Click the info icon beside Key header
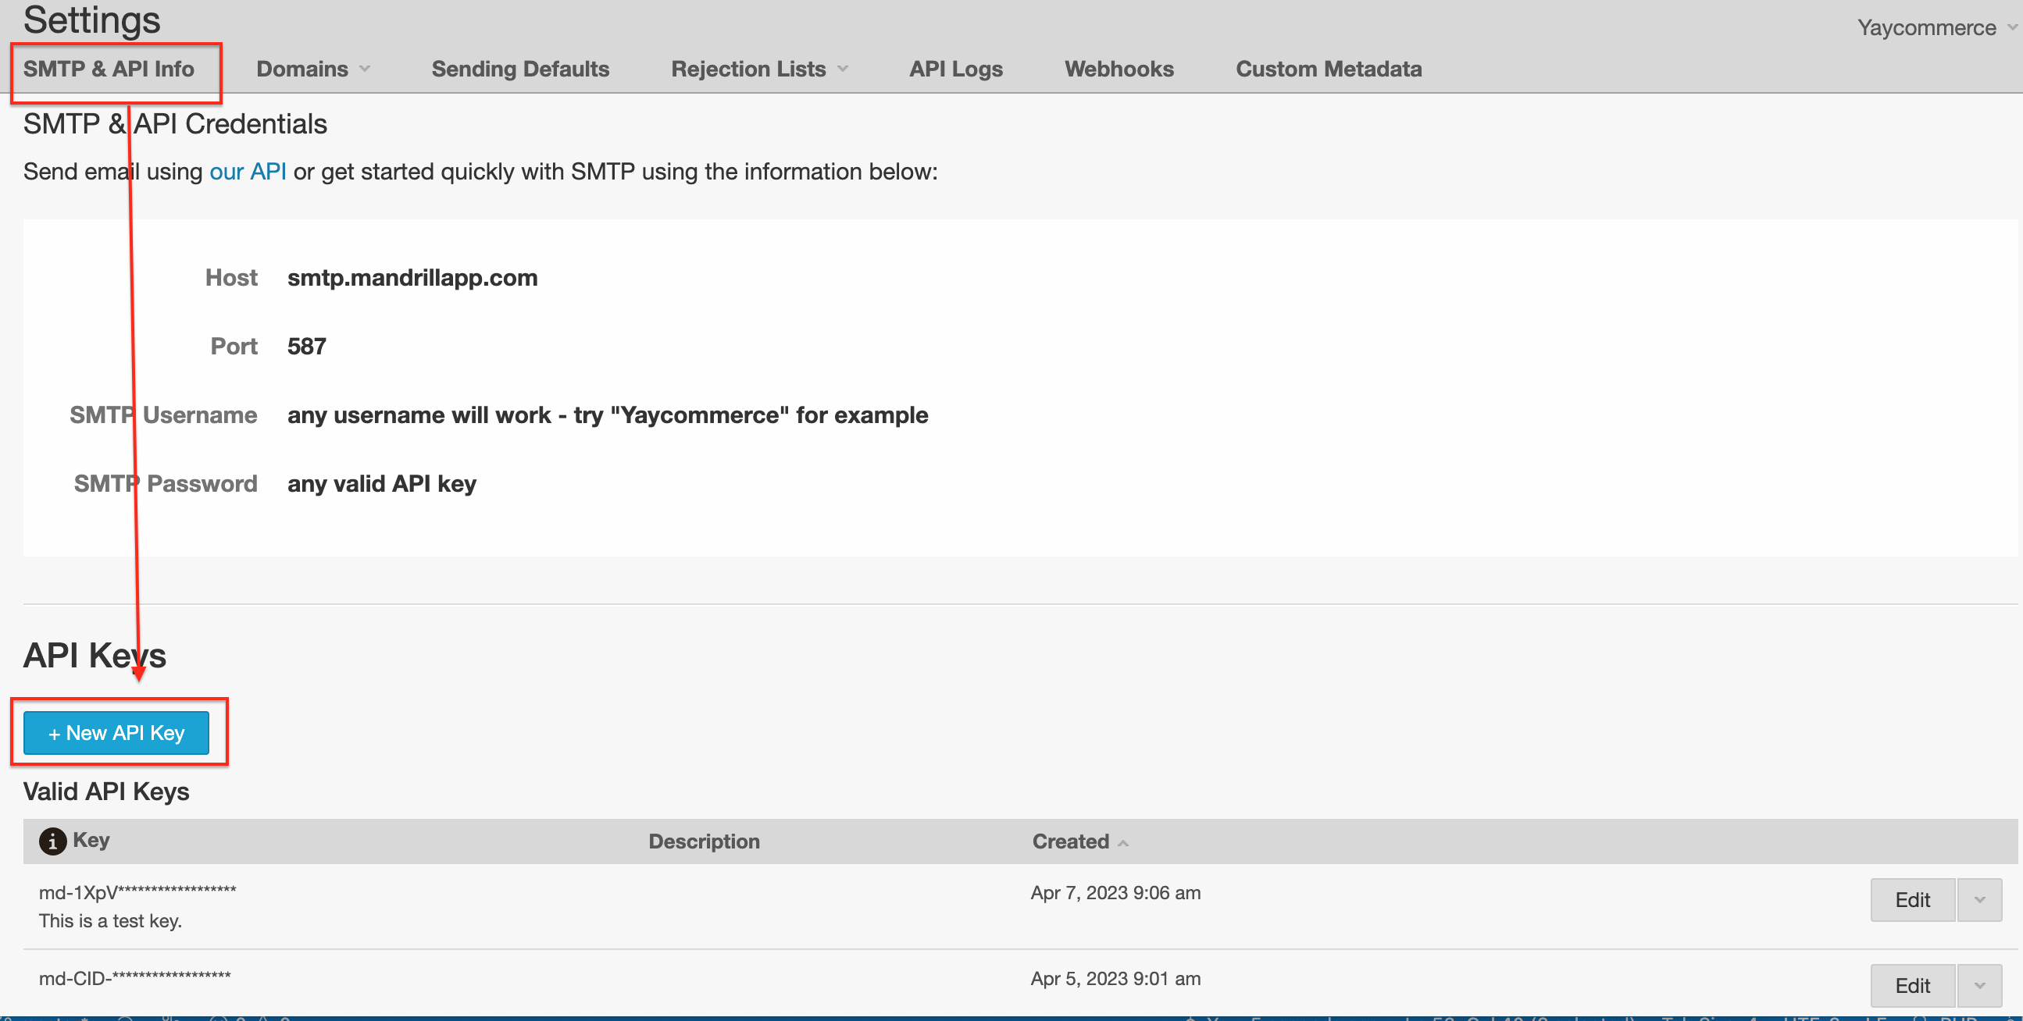Screen dimensions: 2023x1021 [x=52, y=841]
